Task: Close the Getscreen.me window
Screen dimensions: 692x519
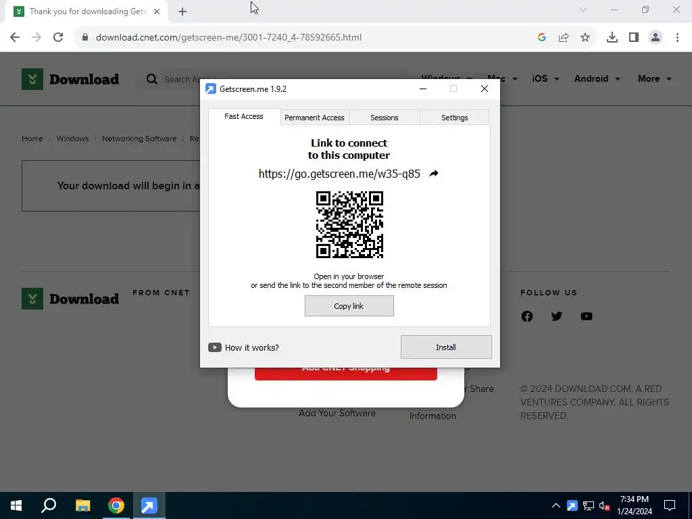Action: point(484,89)
